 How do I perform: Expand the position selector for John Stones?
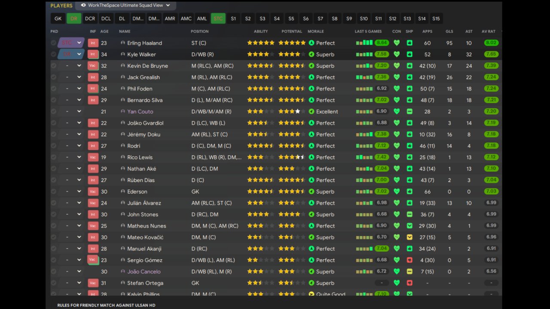[x=79, y=214]
